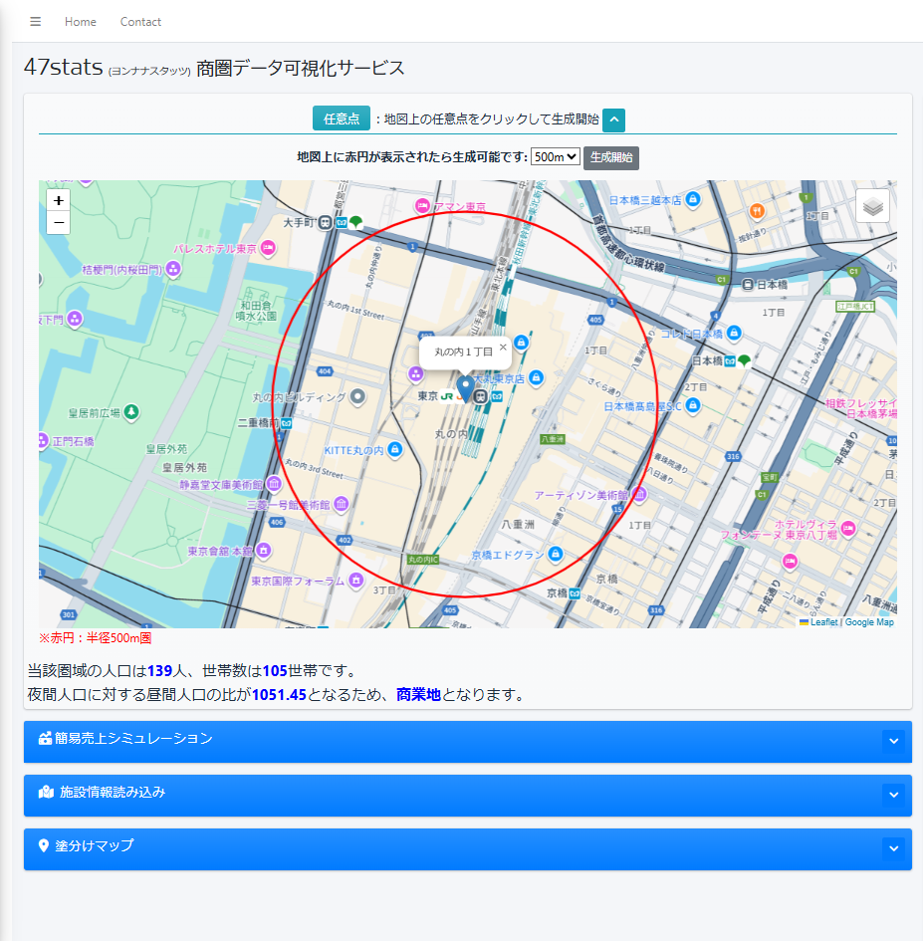This screenshot has height=941, width=923.
Task: Open the 500m radius dropdown
Action: point(556,157)
